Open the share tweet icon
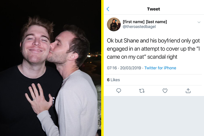 (x=188, y=91)
